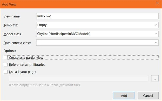Enable Create as a partial view checkbox
The height and width of the screenshot is (101, 162).
tap(6, 57)
